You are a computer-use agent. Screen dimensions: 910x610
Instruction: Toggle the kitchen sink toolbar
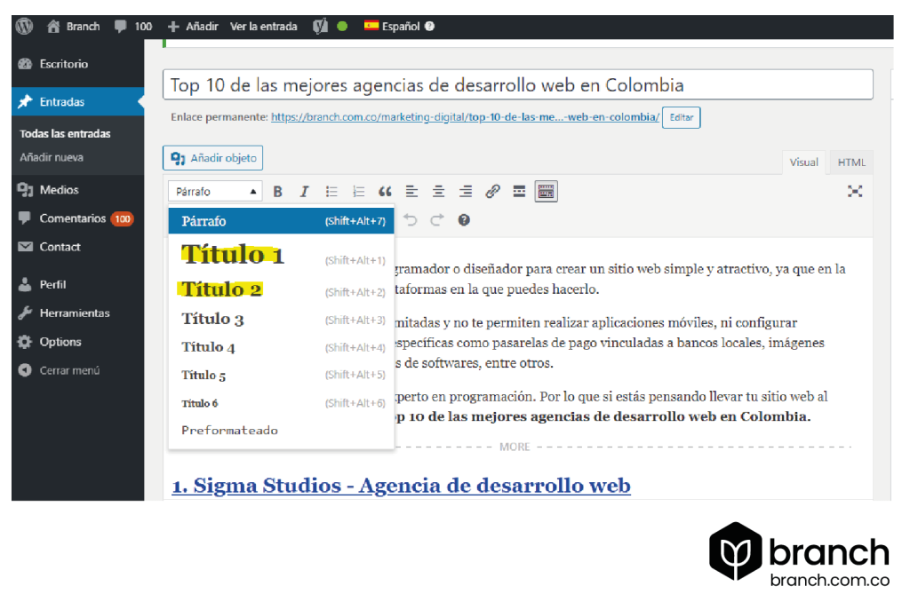(545, 191)
